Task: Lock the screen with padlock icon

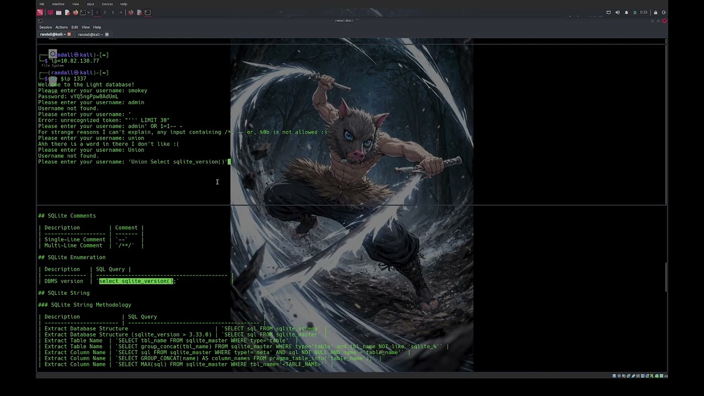Action: pos(655,12)
